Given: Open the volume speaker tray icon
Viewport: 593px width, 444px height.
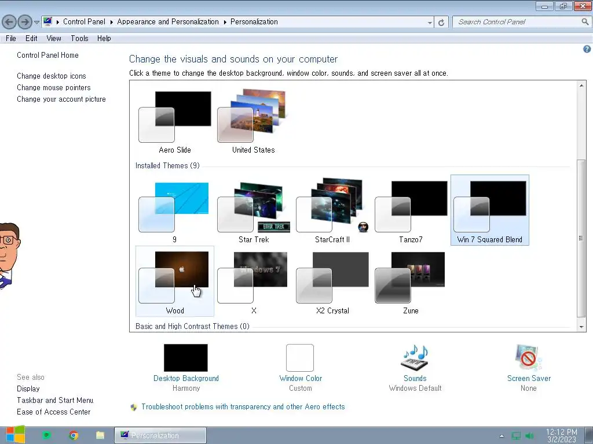Looking at the screenshot, I should [529, 436].
